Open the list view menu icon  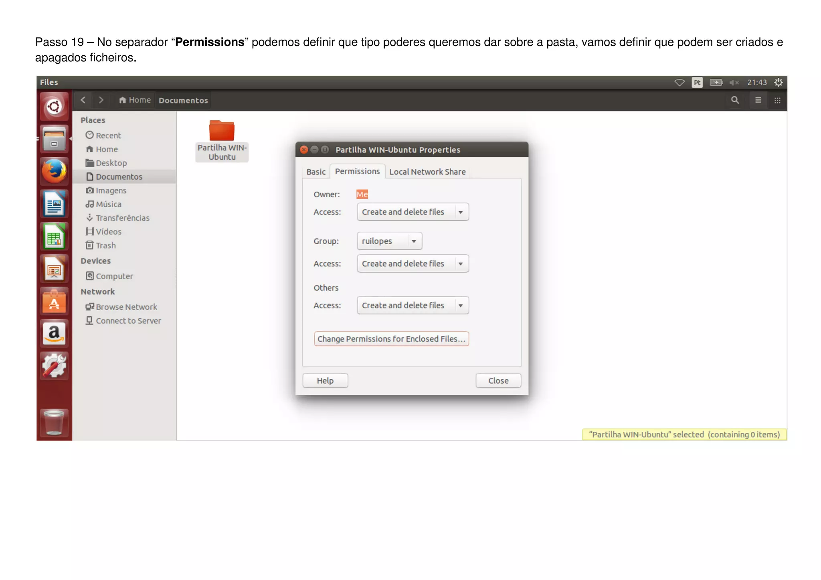(x=758, y=100)
